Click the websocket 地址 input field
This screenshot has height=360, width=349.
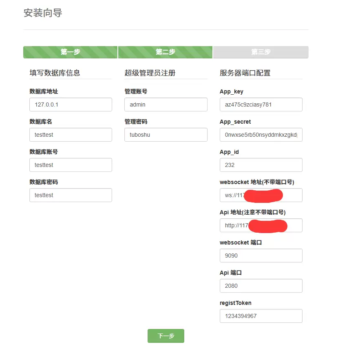tap(261, 195)
